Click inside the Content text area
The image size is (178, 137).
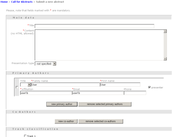pyautogui.click(x=99, y=45)
